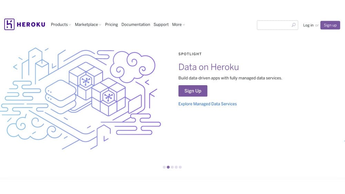Viewport: 345px width, 194px height.
Task: Click the search magnifier icon
Action: pyautogui.click(x=294, y=25)
